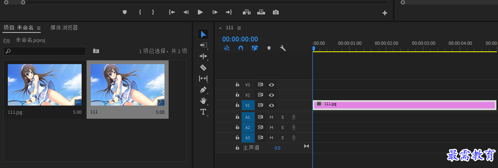This screenshot has width=498, height=168.
Task: Click the Add Marker button in monitor
Action: [124, 12]
